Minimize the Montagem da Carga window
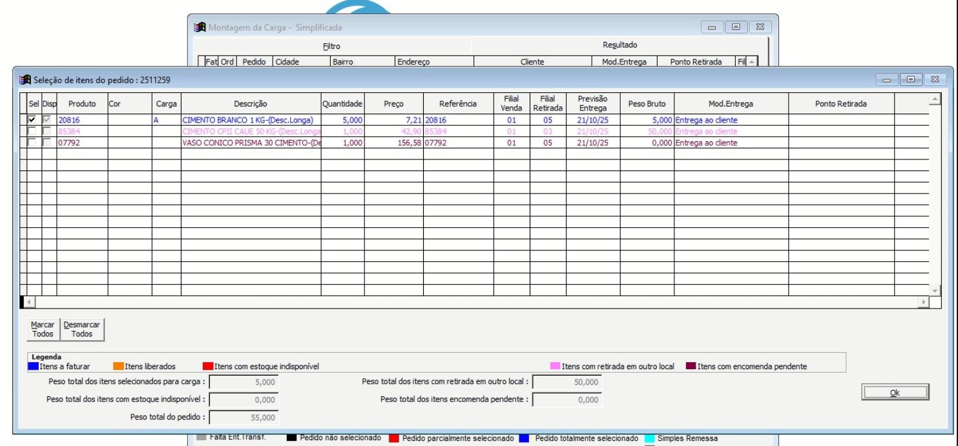This screenshot has height=446, width=958. pos(713,27)
